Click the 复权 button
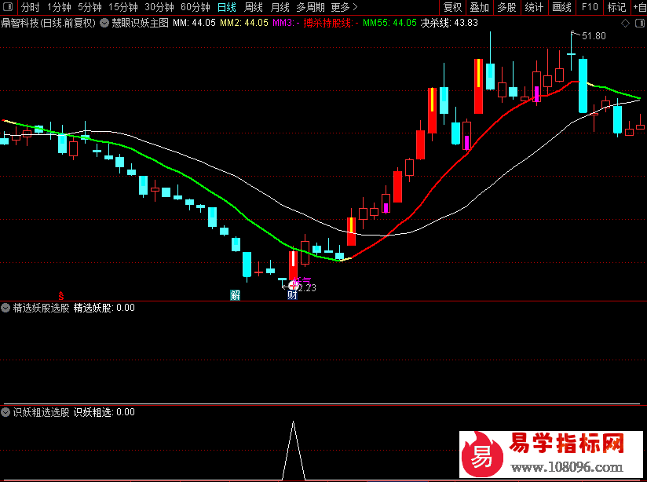The width and height of the screenshot is (647, 482). point(452,7)
